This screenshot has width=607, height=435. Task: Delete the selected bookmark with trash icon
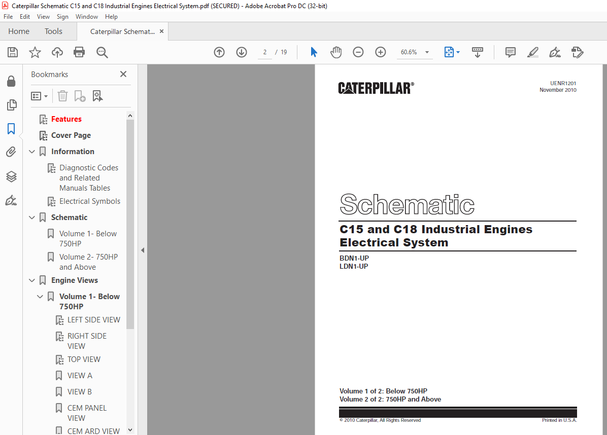(x=63, y=96)
